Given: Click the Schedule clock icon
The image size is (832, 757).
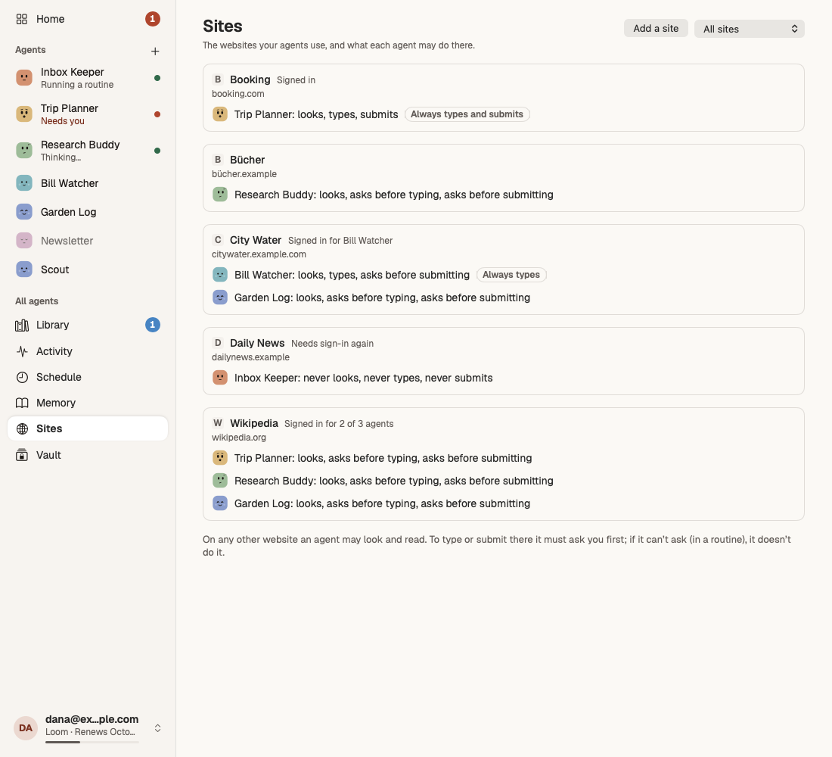Looking at the screenshot, I should [22, 377].
